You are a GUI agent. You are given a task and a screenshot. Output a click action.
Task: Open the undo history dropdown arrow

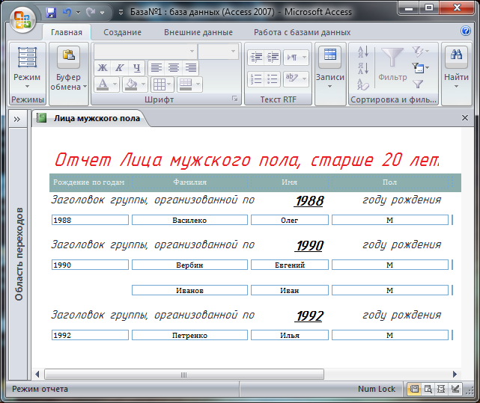coord(79,13)
